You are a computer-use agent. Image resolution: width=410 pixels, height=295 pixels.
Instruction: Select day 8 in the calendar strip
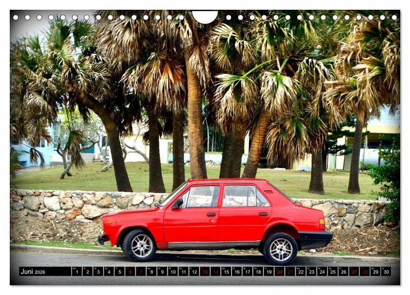coord(151,271)
